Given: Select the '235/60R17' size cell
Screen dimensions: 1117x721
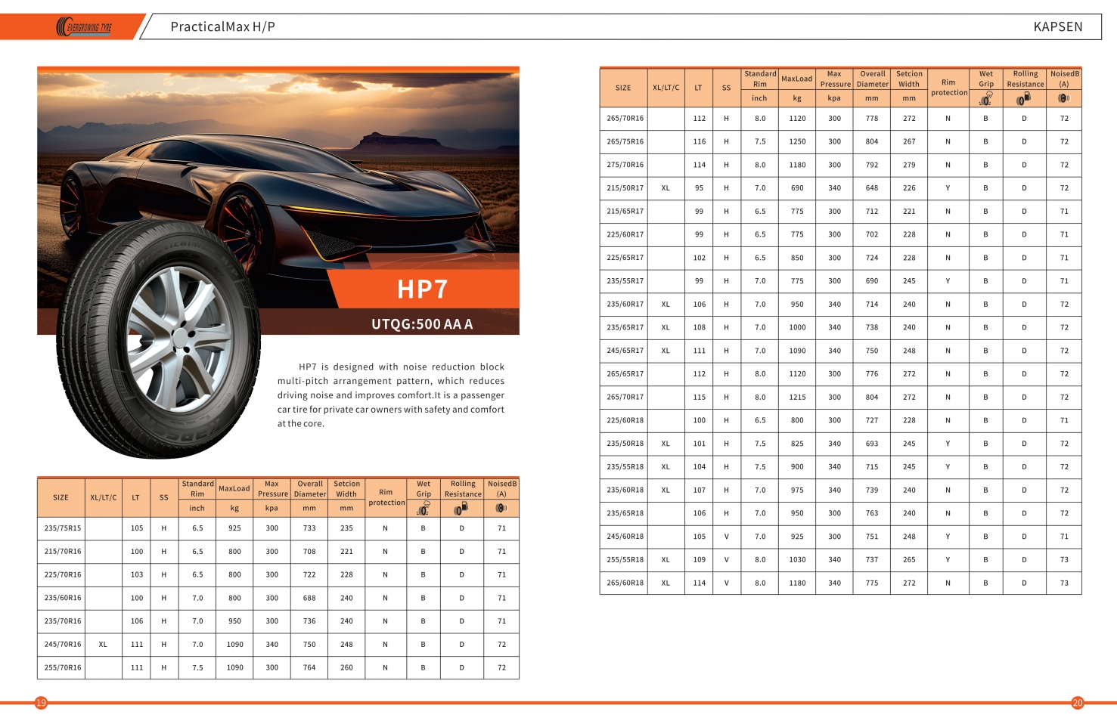Looking at the screenshot, I should tap(625, 305).
